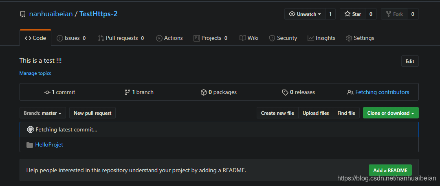Screen dimensions: 440x186
Task: Open the Unwatch notifications dropdown
Action: 305,14
